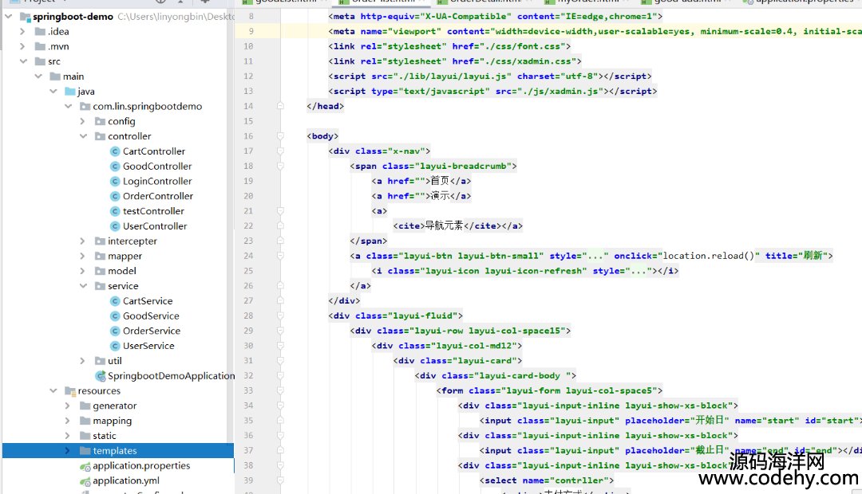Click the CartService class icon
The image size is (862, 494).
point(115,301)
